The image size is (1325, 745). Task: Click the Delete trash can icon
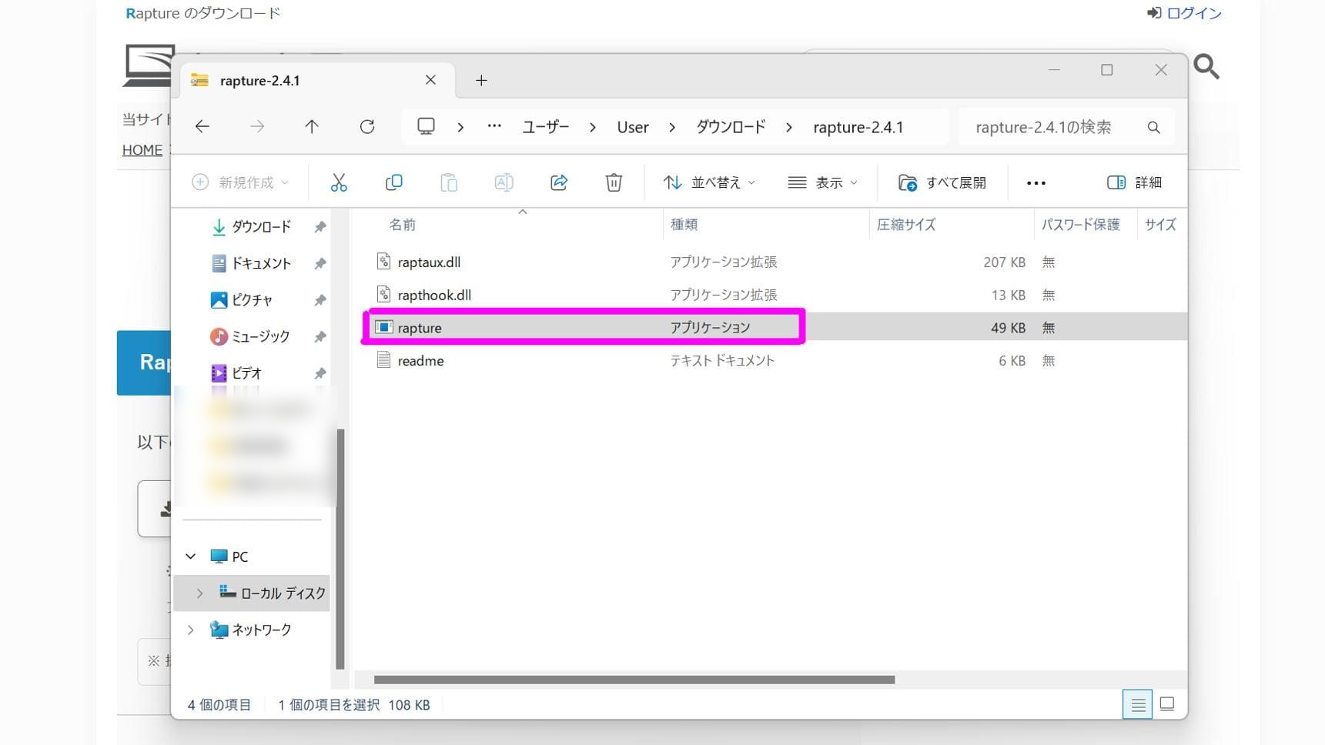(x=614, y=182)
